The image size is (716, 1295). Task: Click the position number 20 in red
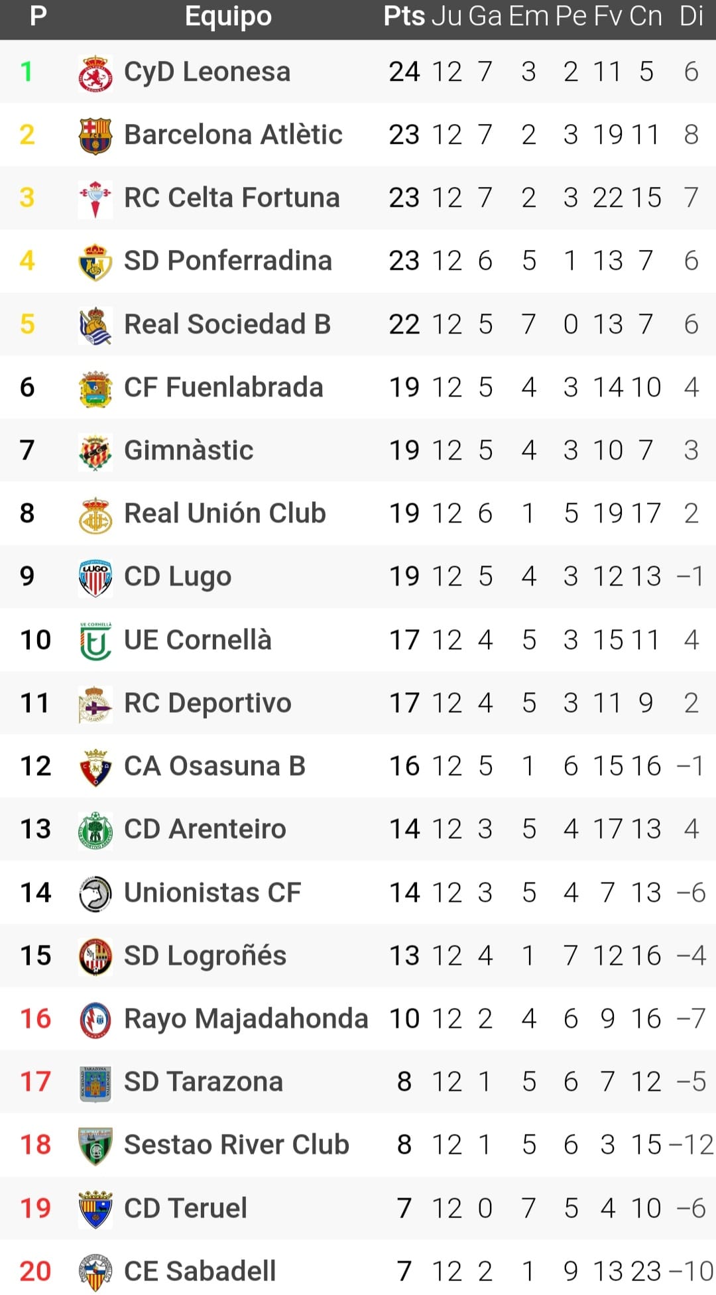(x=35, y=1271)
